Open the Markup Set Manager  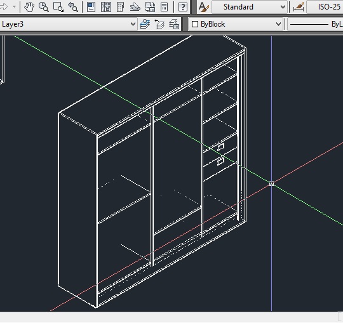[150, 7]
